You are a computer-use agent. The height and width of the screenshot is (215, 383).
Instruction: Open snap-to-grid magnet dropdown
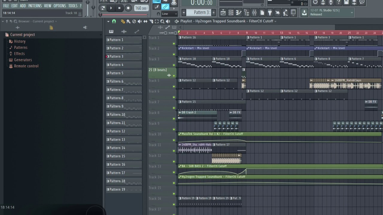(x=114, y=21)
